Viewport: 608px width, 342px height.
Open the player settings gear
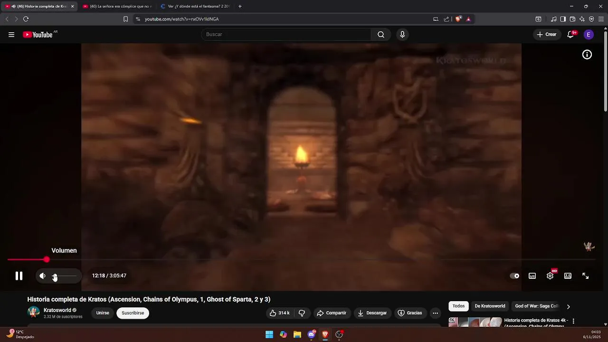550,275
